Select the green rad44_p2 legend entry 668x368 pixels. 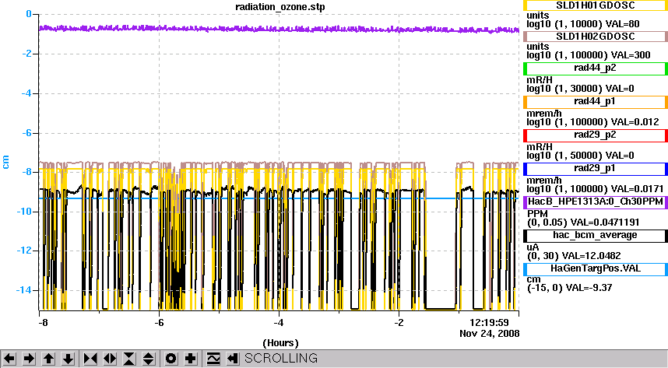[x=595, y=68]
